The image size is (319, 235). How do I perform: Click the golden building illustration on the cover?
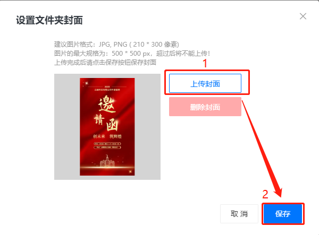click(x=107, y=161)
